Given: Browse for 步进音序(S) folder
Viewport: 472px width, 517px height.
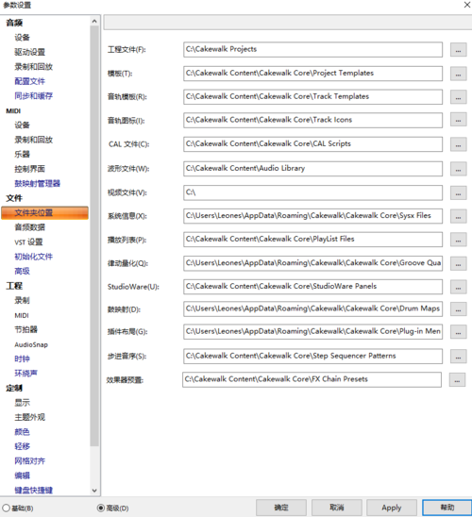Looking at the screenshot, I should point(458,357).
